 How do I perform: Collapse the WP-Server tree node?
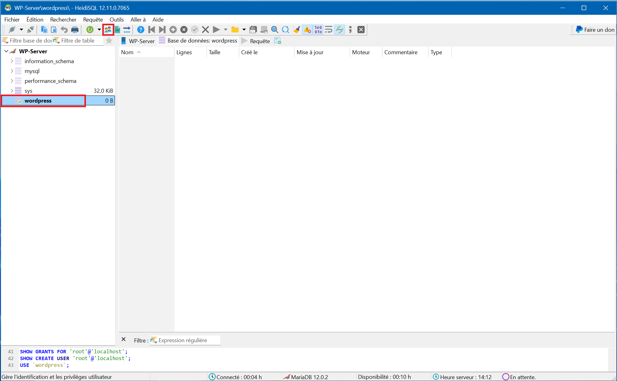(6, 51)
